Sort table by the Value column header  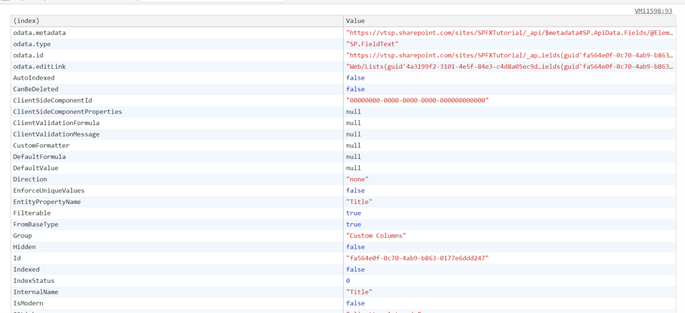click(355, 21)
